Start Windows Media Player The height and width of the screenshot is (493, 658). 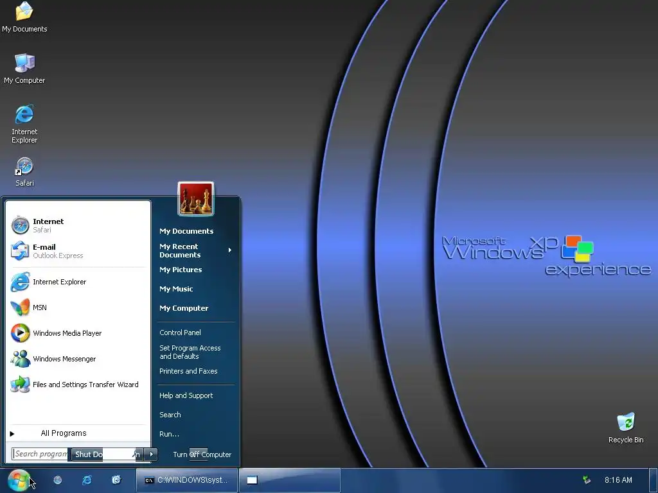pos(78,333)
